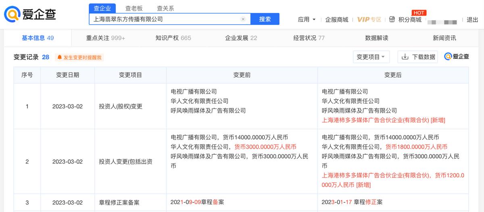Click 2023-01-17 章程修正案 text
This screenshot has width=484, height=212.
click(x=352, y=202)
